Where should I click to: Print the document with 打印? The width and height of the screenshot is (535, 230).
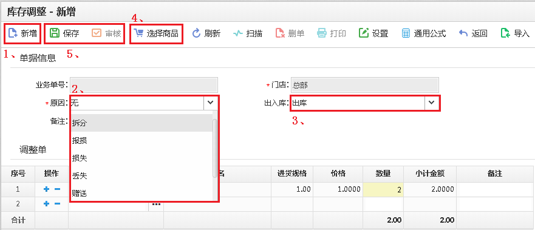(x=332, y=33)
